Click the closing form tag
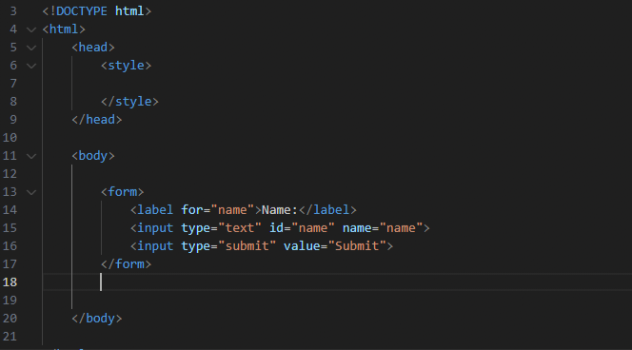Screen dimensions: 632x350 (x=127, y=264)
